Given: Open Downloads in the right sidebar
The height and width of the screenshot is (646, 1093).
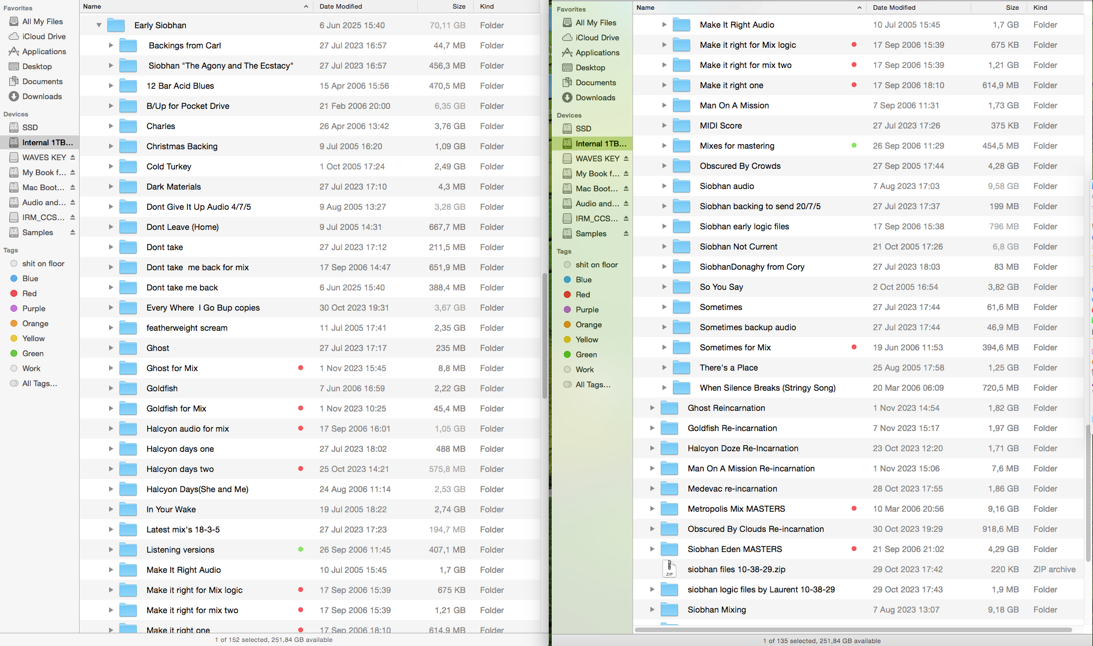Looking at the screenshot, I should point(595,97).
